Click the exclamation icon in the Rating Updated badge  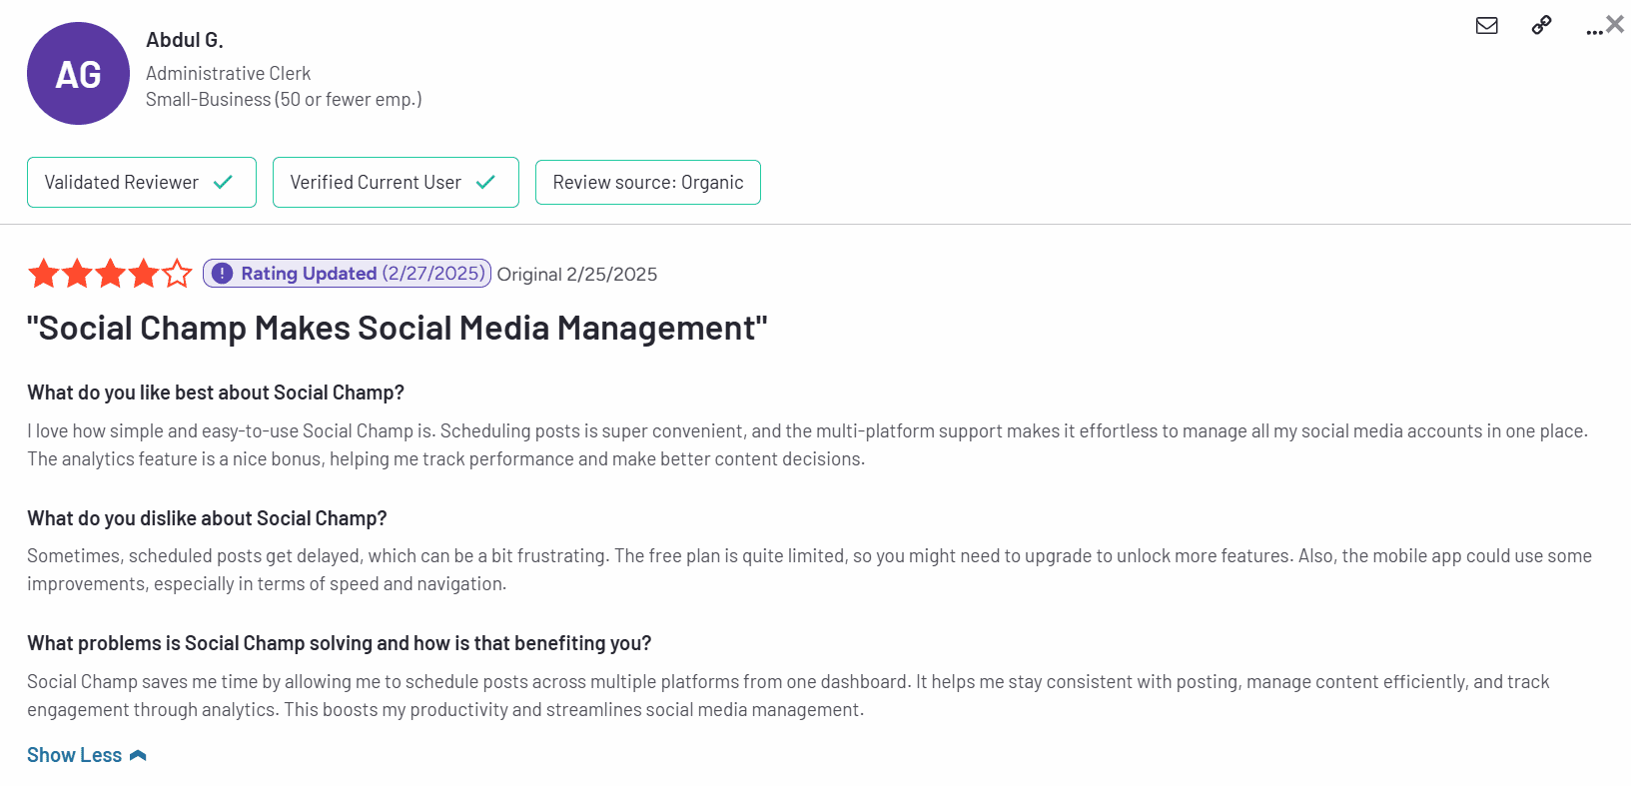click(x=223, y=274)
